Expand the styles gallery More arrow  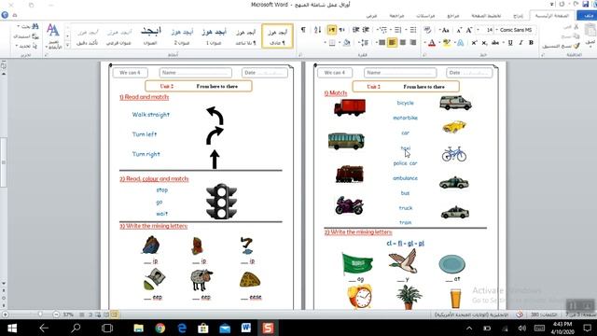[x=67, y=45]
